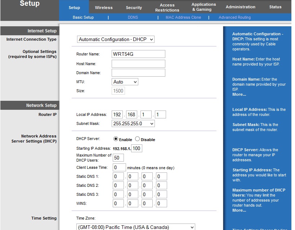Screen dimensions: 295x230
Task: Open the DDNS sub-tab
Action: click(133, 17)
